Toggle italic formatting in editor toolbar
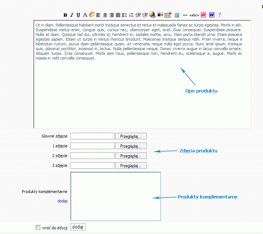263x234 pixels. pos(72,15)
